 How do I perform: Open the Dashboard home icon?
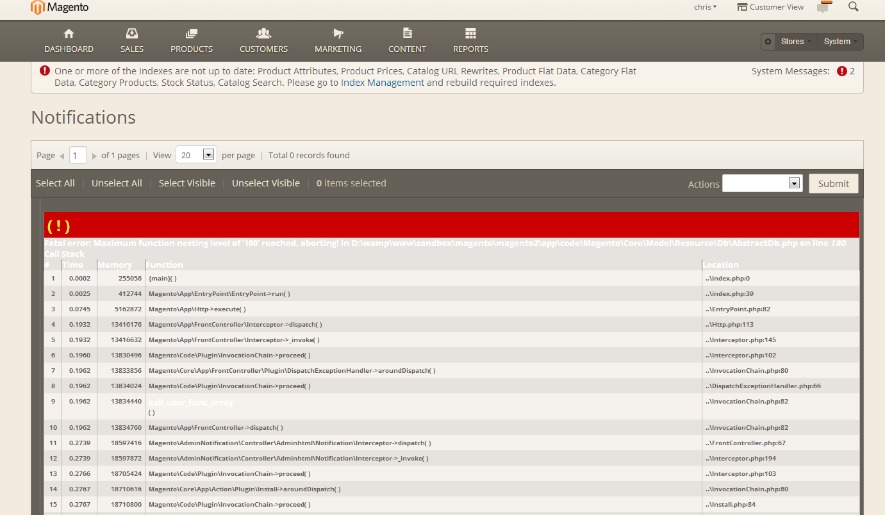coord(69,33)
